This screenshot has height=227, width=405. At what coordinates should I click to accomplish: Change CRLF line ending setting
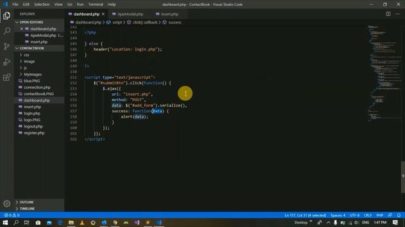[x=368, y=215]
